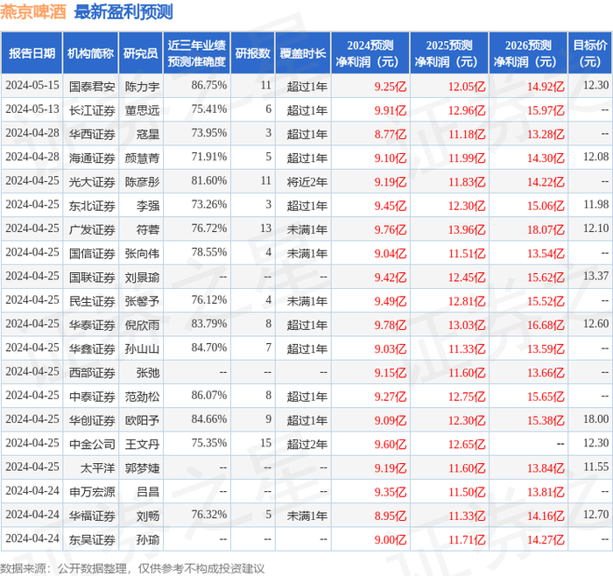
Task: Click the 目标价(元) column header
Action: point(590,53)
